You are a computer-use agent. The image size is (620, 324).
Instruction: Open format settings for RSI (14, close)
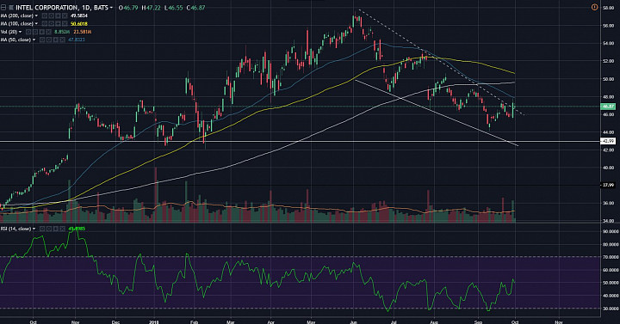tap(49, 229)
